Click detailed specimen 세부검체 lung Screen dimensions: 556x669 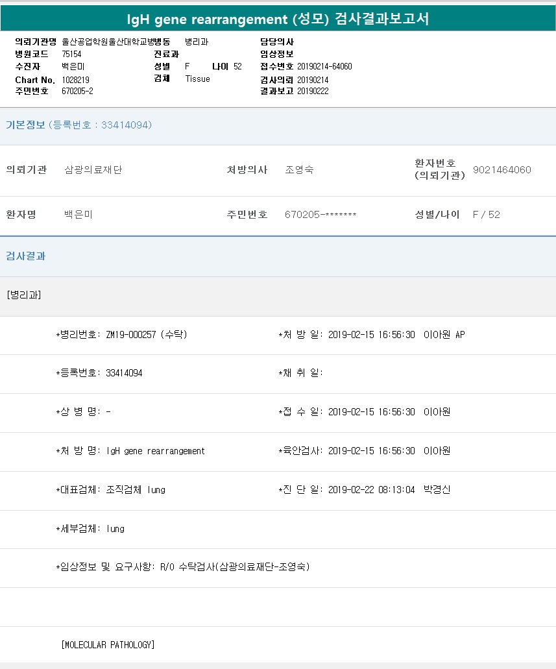coord(90,529)
